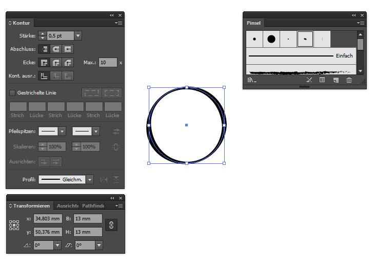
Task: Choose the bevel join Ecke icon
Action: 68,63
